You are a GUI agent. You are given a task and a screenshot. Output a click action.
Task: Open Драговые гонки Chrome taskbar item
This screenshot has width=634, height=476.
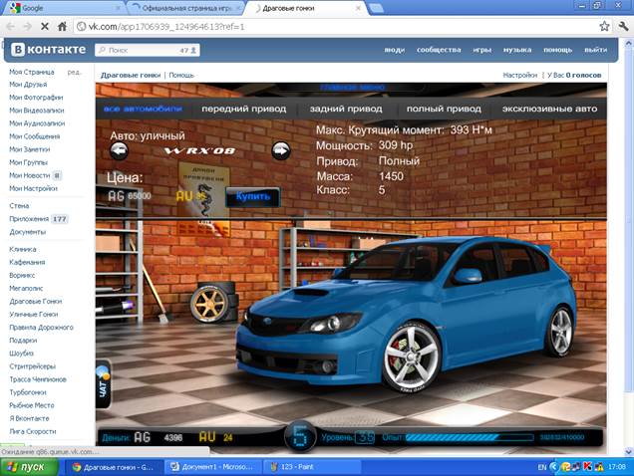pyautogui.click(x=115, y=467)
